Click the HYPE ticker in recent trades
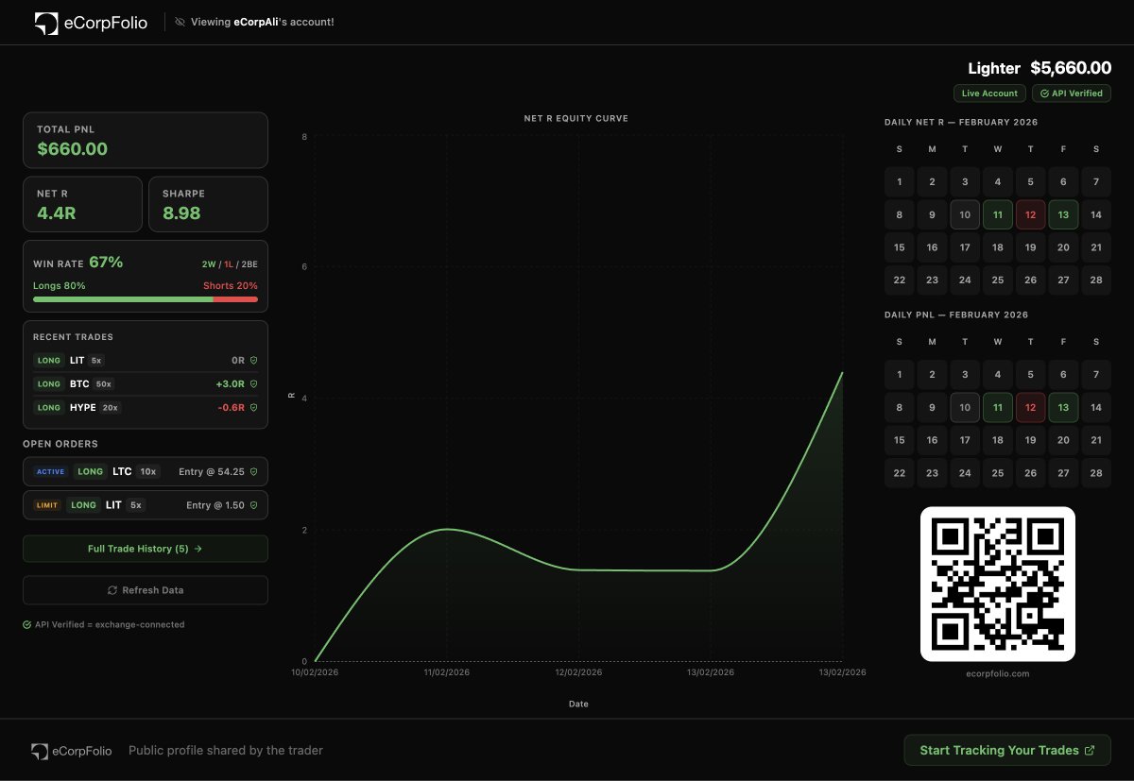 click(x=82, y=408)
